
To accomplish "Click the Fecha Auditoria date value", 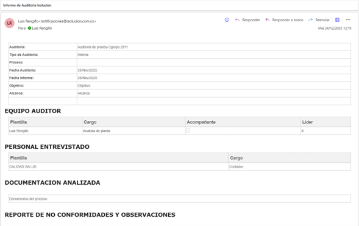I will pyautogui.click(x=87, y=70).
